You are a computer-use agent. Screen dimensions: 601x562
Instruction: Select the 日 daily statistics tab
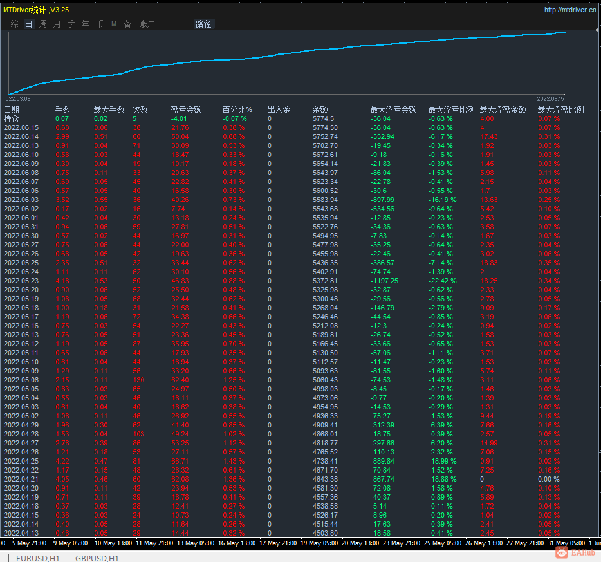point(29,24)
